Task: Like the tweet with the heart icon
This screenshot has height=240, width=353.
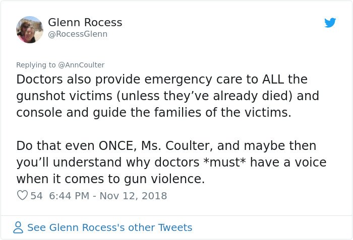Action: click(x=22, y=195)
